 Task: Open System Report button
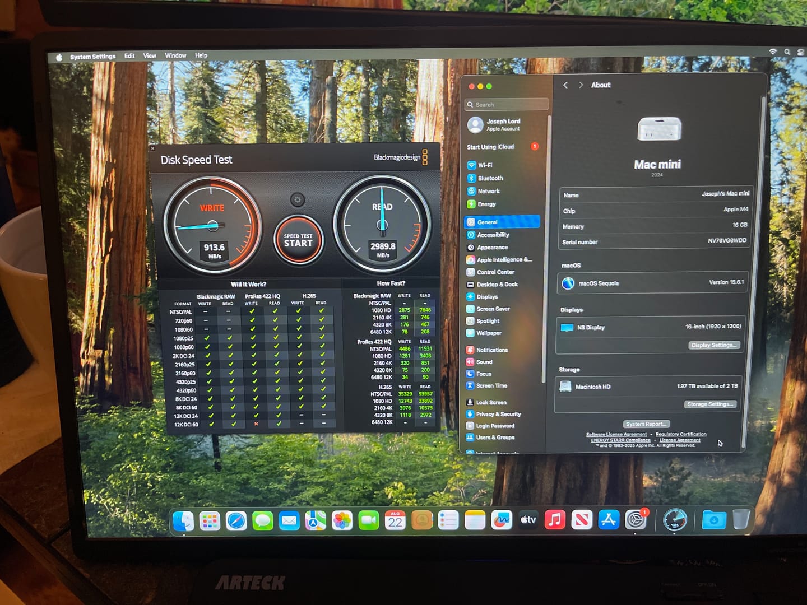[646, 424]
